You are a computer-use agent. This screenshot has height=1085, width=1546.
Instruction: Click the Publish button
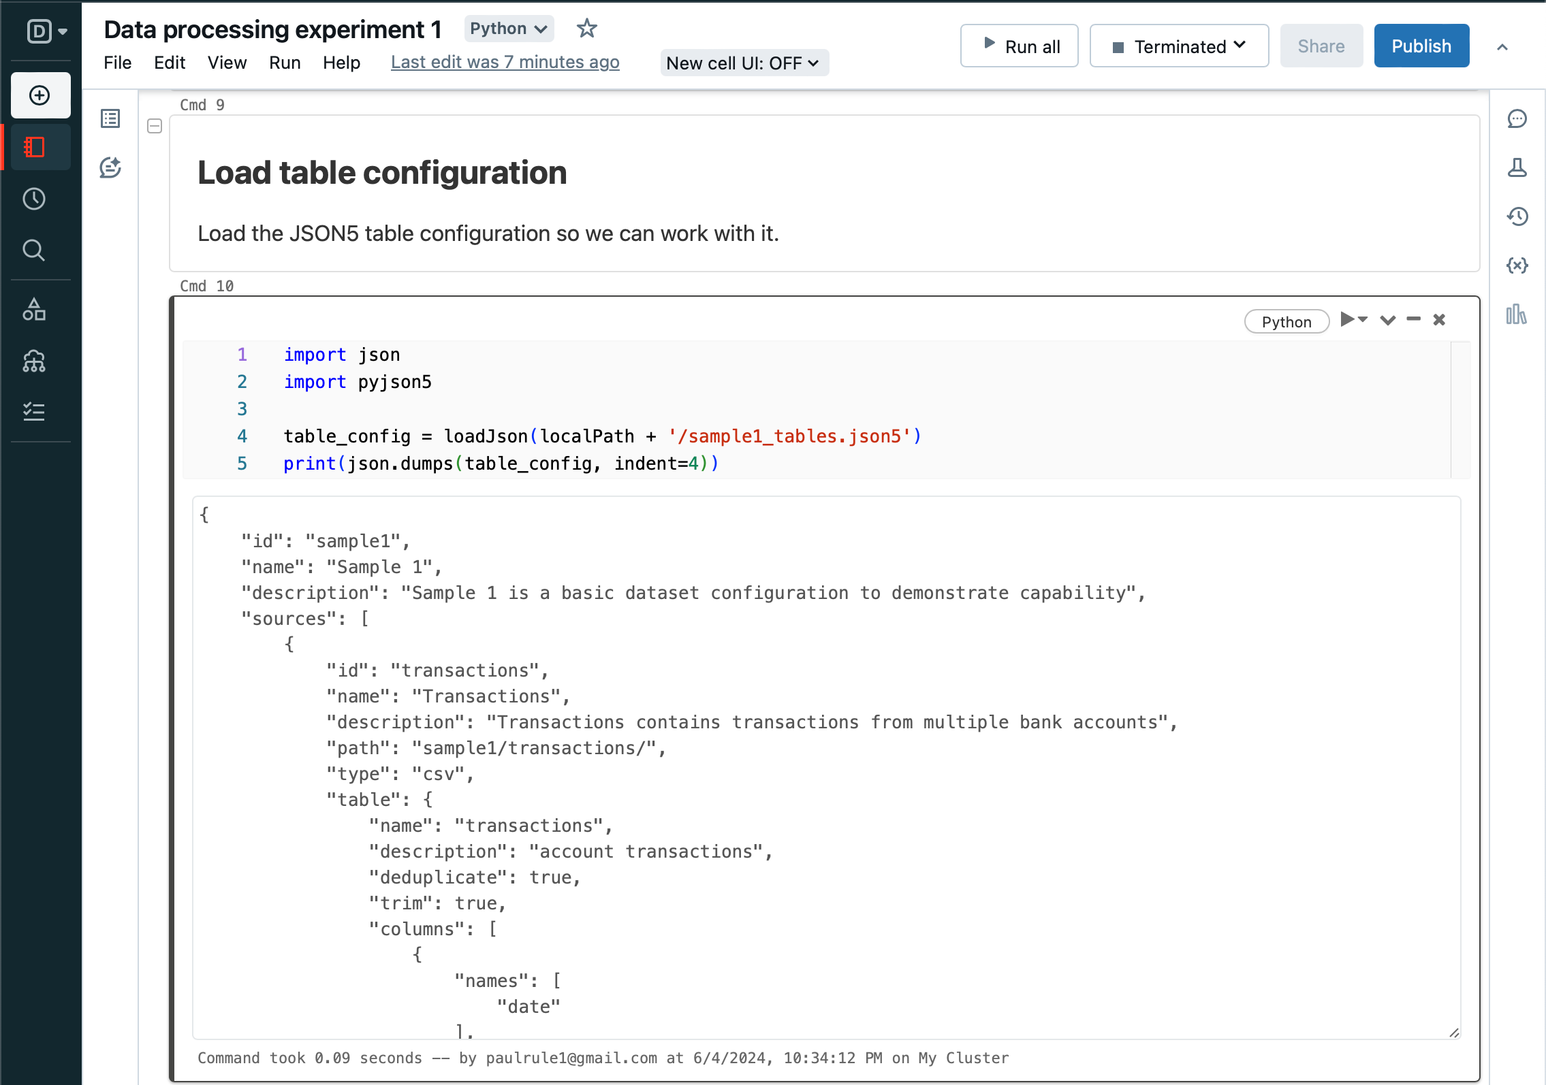coord(1421,46)
